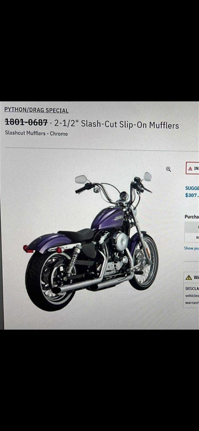Click the Slashcut Mufflers - Chrome subtitle

(x=36, y=134)
